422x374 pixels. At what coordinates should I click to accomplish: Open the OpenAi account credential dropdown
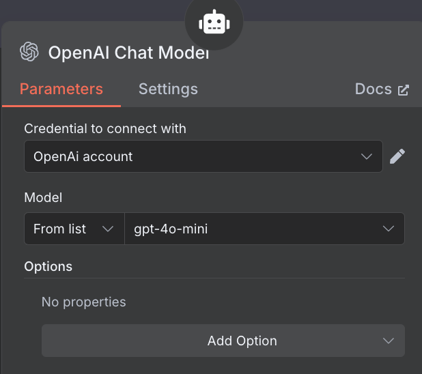(203, 156)
